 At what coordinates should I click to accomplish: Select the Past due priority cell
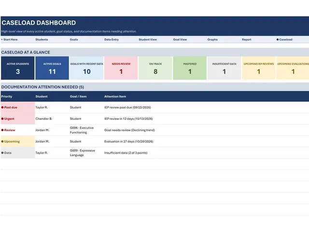coord(18,107)
